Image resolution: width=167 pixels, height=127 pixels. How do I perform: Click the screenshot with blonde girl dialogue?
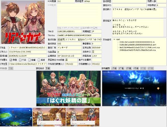[x=49, y=117]
